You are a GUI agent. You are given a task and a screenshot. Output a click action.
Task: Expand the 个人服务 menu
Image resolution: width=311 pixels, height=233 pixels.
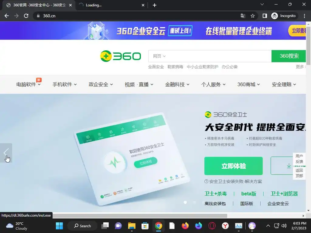tap(213, 84)
